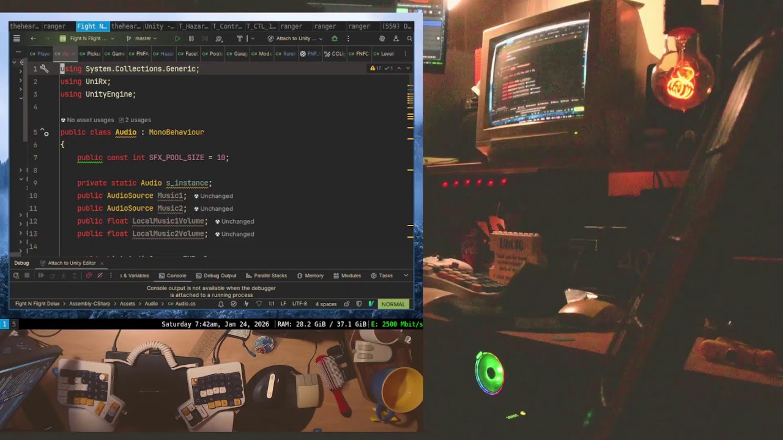Go to next highlighted problem down-chevron
This screenshot has height=440, width=783.
pyautogui.click(x=408, y=68)
